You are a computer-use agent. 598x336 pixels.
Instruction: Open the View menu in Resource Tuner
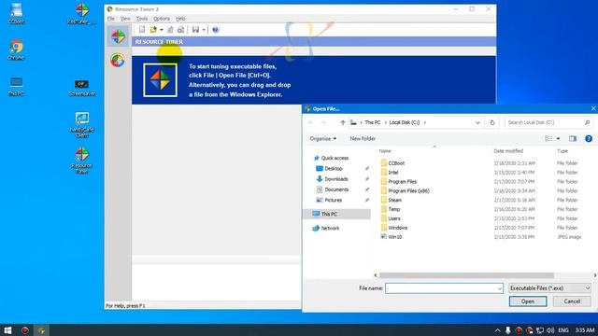click(x=125, y=19)
